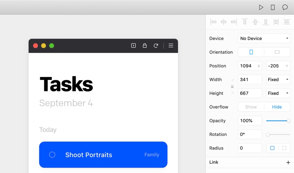Image resolution: width=294 pixels, height=173 pixels.
Task: Open the comments speech bubble icon
Action: click(285, 7)
